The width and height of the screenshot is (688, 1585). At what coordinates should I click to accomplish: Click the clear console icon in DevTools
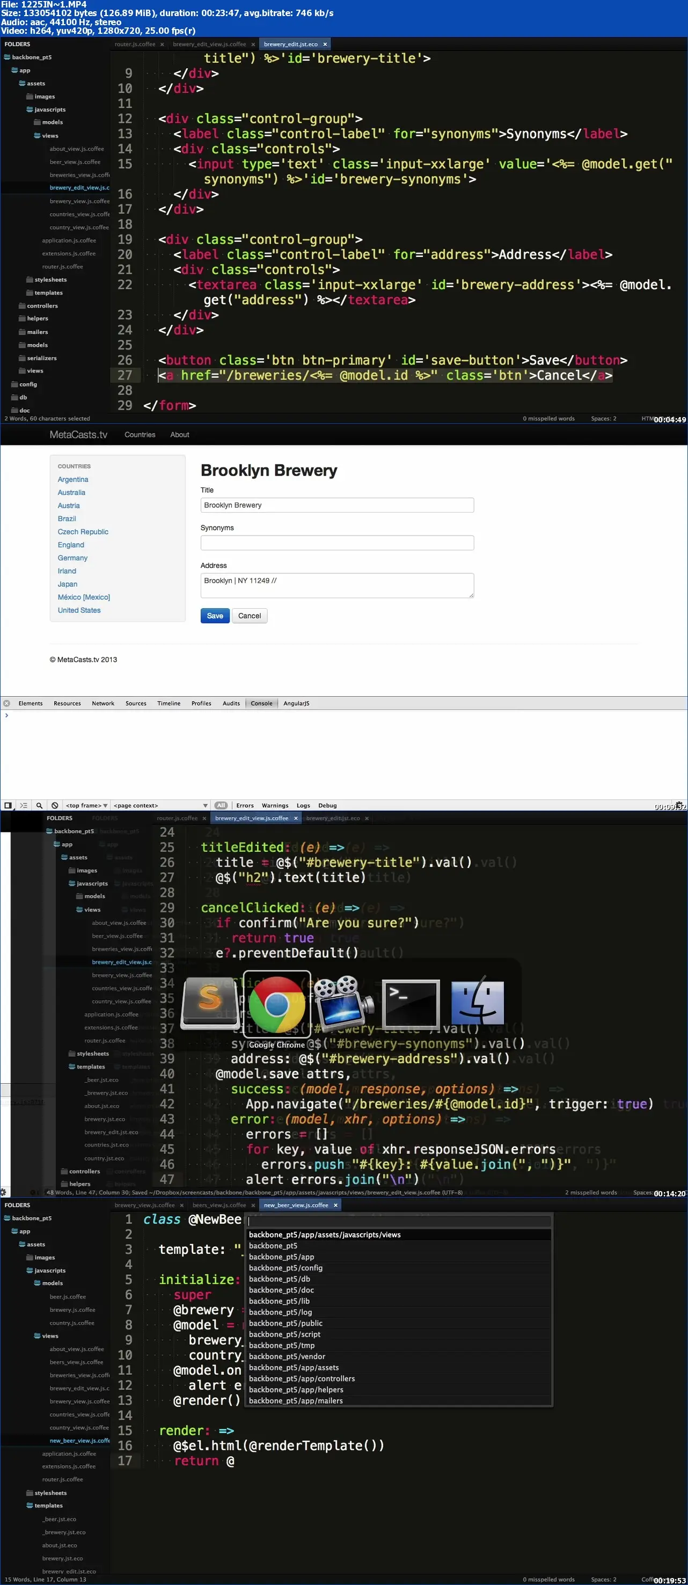(x=55, y=806)
